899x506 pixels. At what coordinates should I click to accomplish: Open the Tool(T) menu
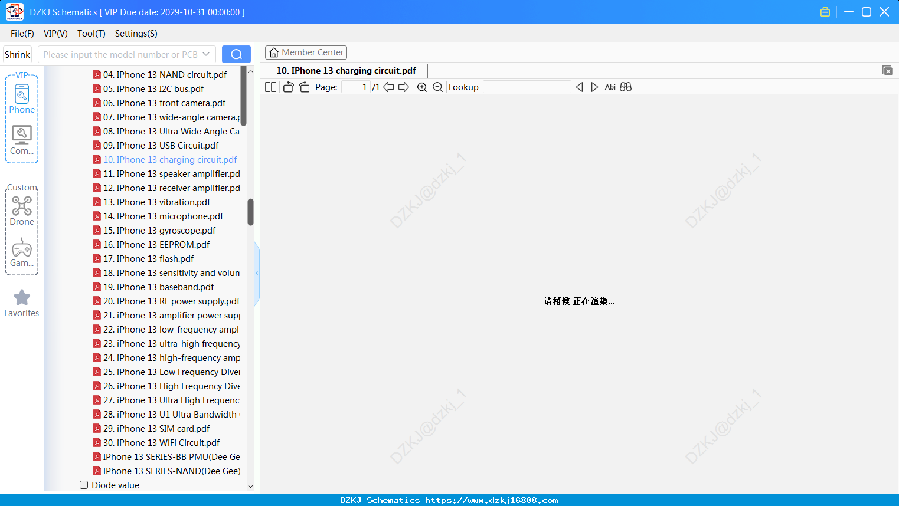coord(91,34)
